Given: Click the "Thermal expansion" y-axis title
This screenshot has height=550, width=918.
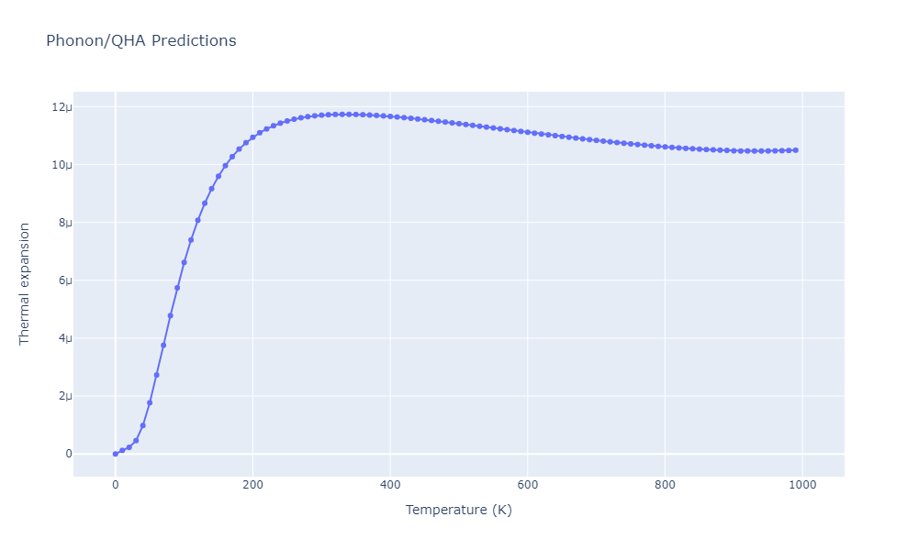Looking at the screenshot, I should pyautogui.click(x=25, y=283).
